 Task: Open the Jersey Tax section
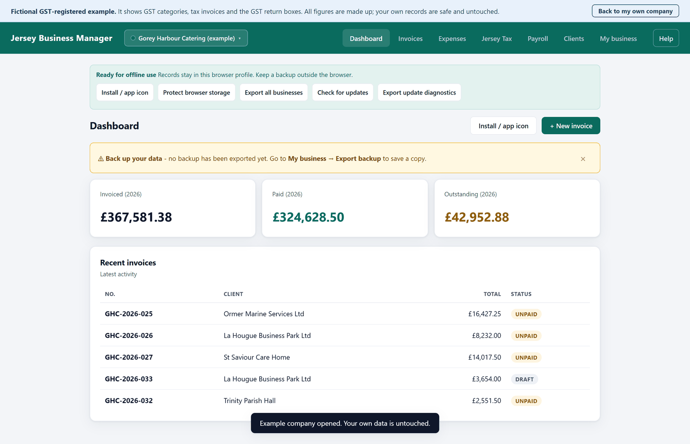pyautogui.click(x=496, y=38)
